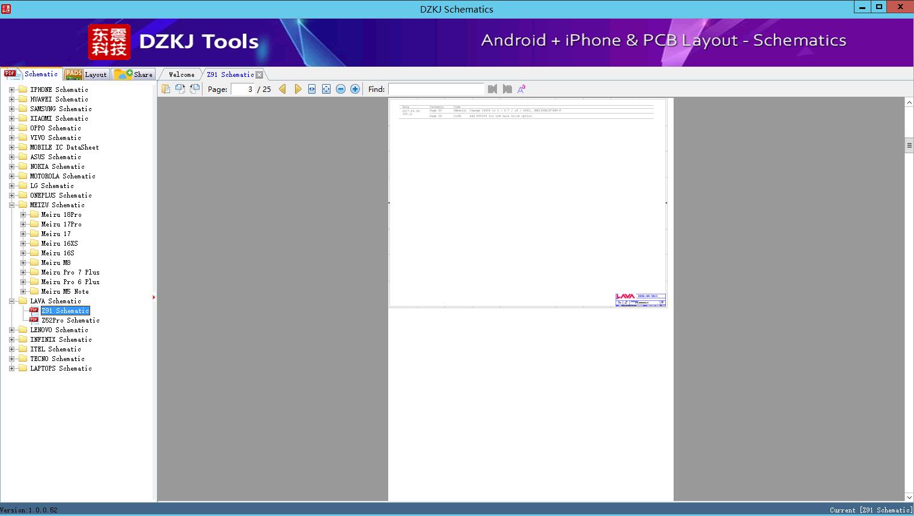Switch to the PADS Layout tab

coord(86,74)
